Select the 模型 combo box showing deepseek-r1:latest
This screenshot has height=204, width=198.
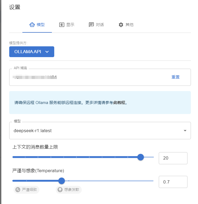100,131
